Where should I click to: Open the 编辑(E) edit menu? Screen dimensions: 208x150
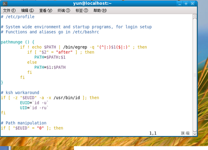coord(27,10)
